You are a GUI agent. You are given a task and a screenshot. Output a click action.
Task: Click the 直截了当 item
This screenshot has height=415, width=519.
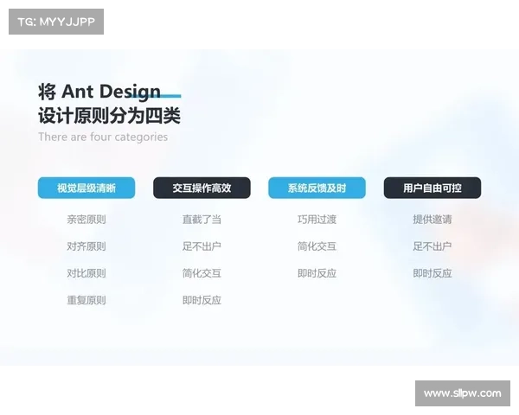coord(202,220)
